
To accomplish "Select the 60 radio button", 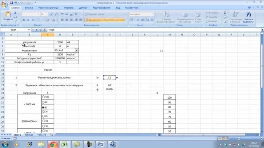I will 44,121.
